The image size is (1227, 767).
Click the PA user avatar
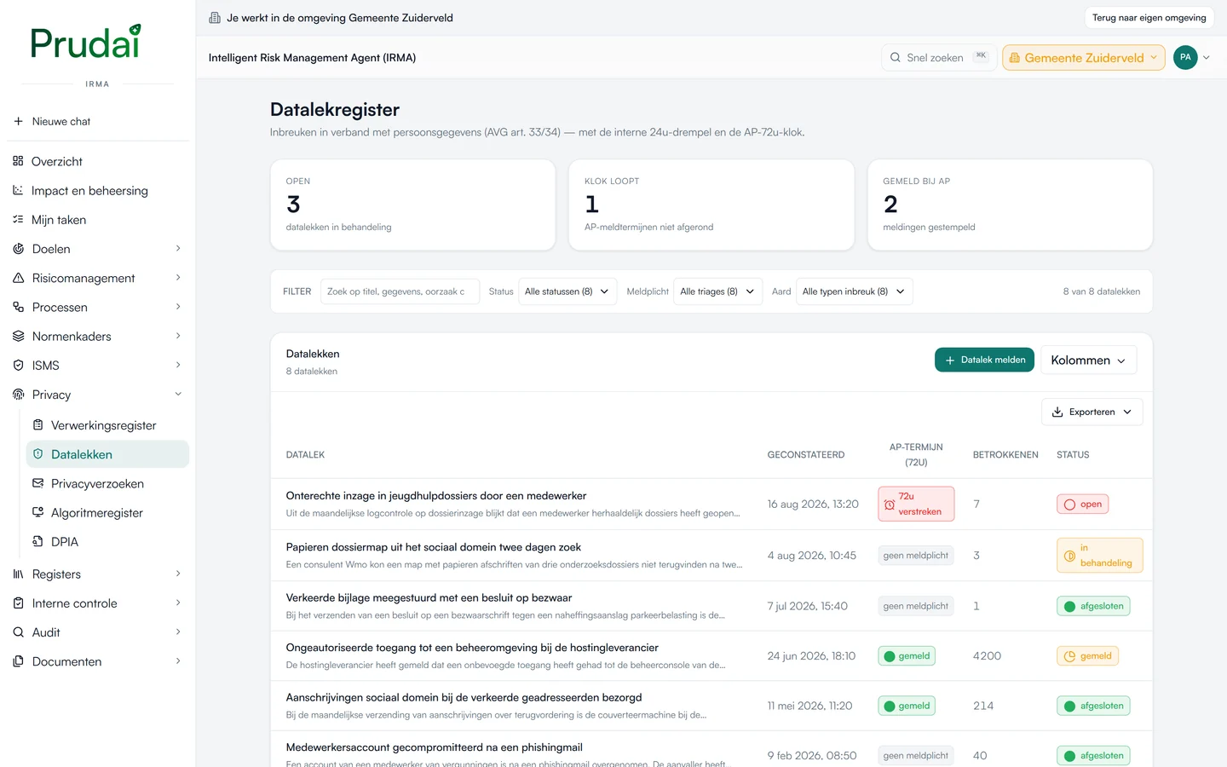pos(1185,57)
